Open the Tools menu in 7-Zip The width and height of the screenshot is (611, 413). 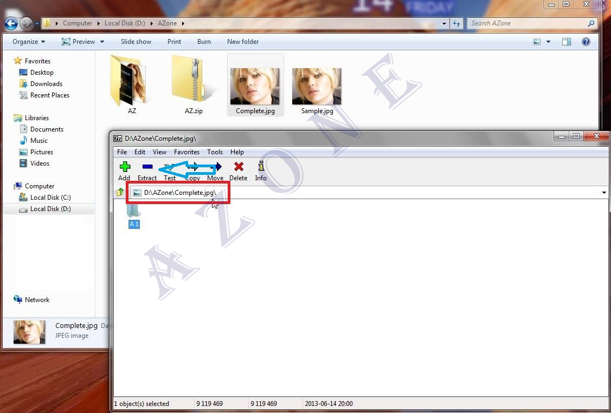pyautogui.click(x=215, y=152)
